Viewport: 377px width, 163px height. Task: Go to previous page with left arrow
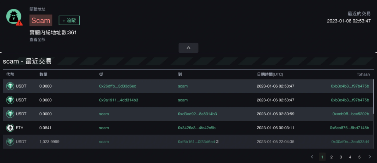coord(312,157)
